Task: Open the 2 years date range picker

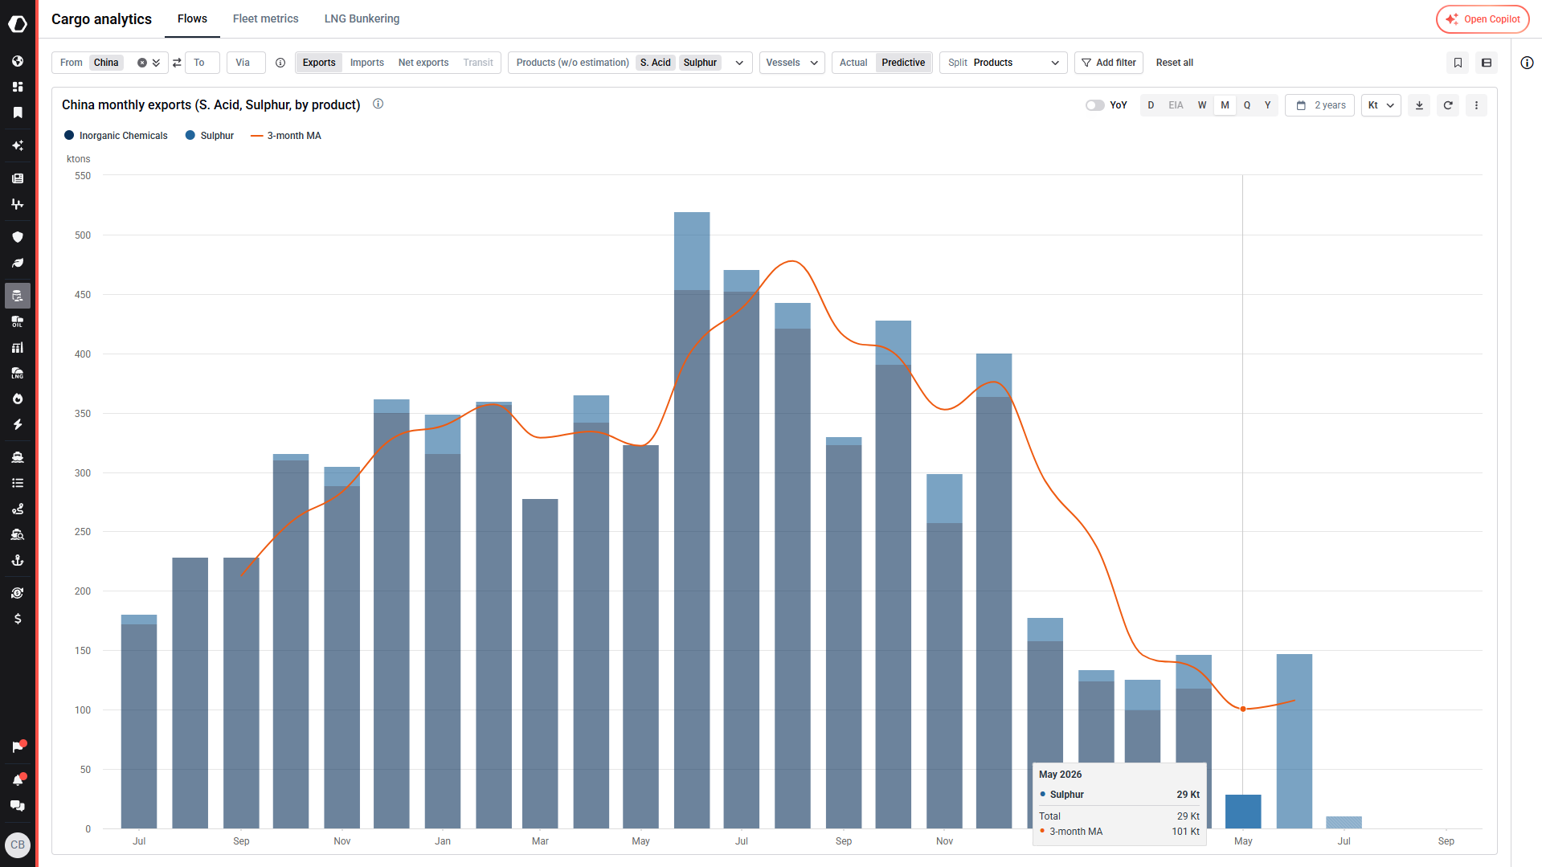Action: [1319, 105]
